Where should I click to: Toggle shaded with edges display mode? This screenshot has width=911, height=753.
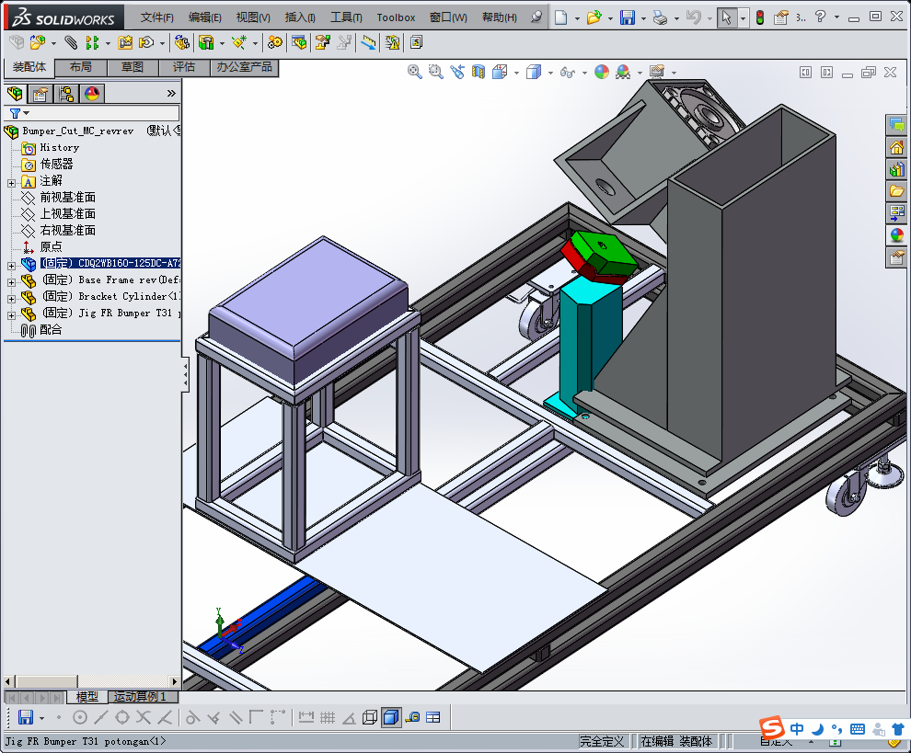391,717
